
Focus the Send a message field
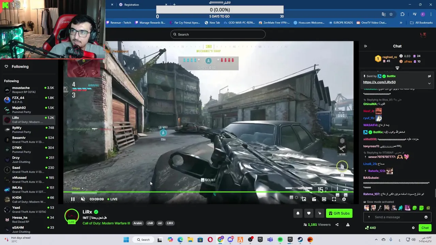coord(397,217)
